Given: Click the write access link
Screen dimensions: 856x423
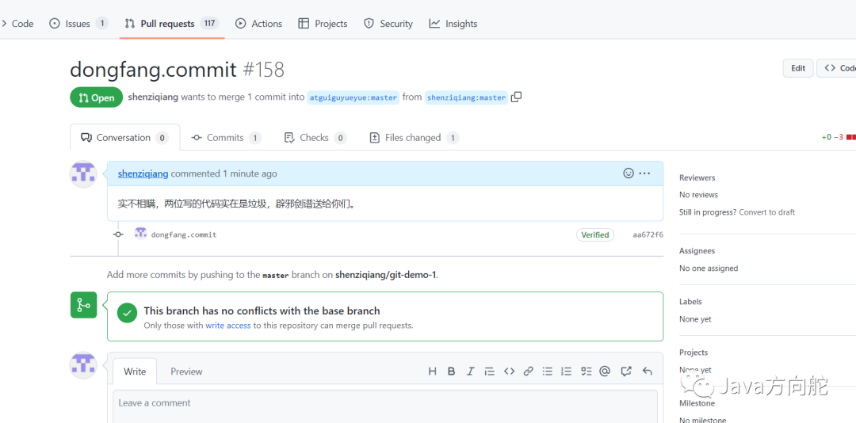Looking at the screenshot, I should (x=228, y=326).
